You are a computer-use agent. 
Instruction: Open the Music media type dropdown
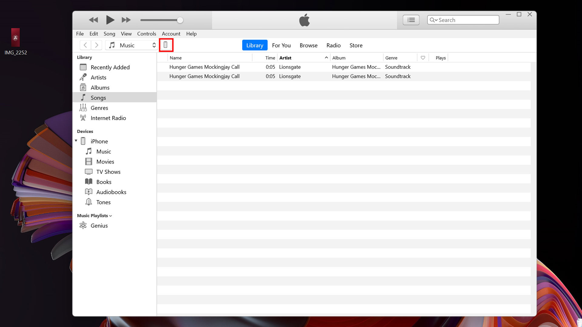tap(132, 45)
